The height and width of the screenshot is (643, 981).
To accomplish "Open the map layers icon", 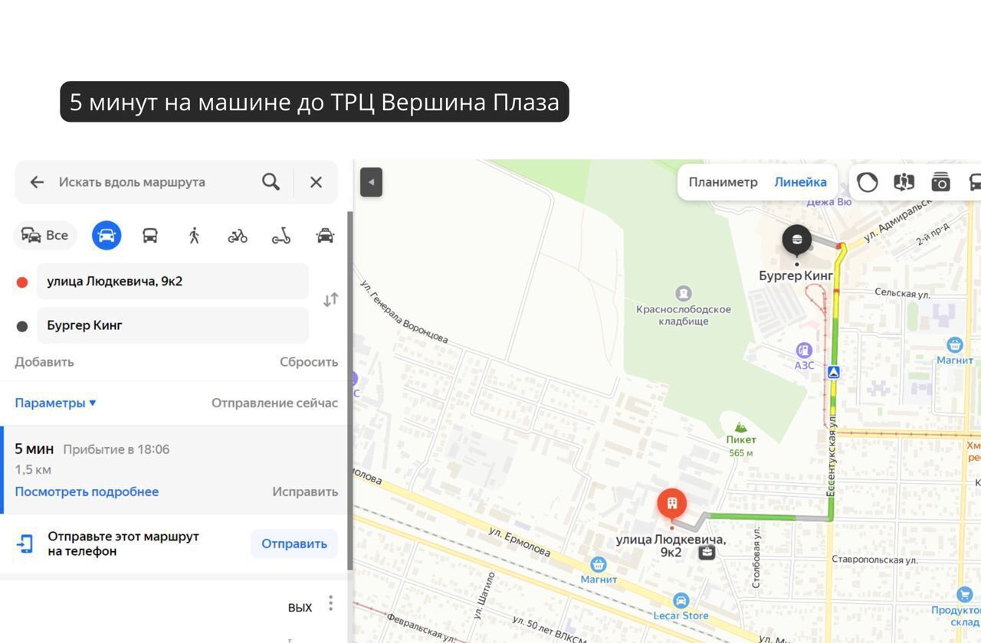I will point(904,182).
